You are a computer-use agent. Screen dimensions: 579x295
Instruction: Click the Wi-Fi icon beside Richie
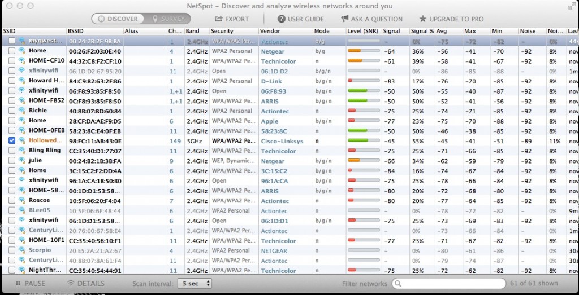click(x=22, y=111)
